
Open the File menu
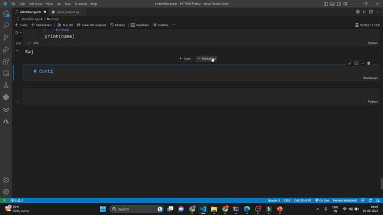tap(13, 4)
